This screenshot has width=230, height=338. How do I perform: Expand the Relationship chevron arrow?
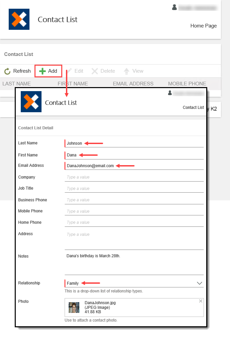click(200, 283)
